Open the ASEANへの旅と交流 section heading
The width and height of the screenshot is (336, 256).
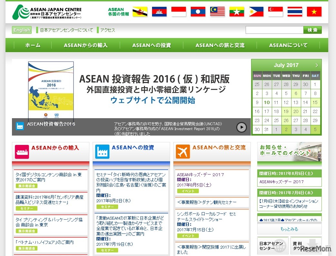(219, 147)
